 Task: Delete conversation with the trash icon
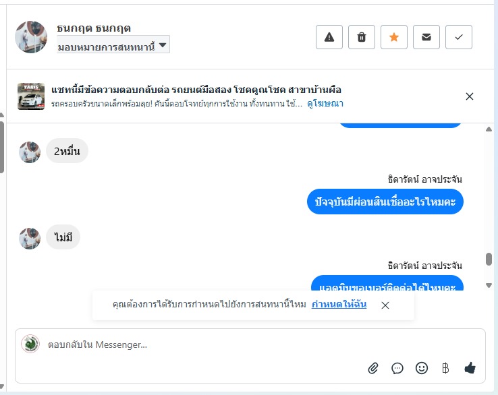pos(362,37)
